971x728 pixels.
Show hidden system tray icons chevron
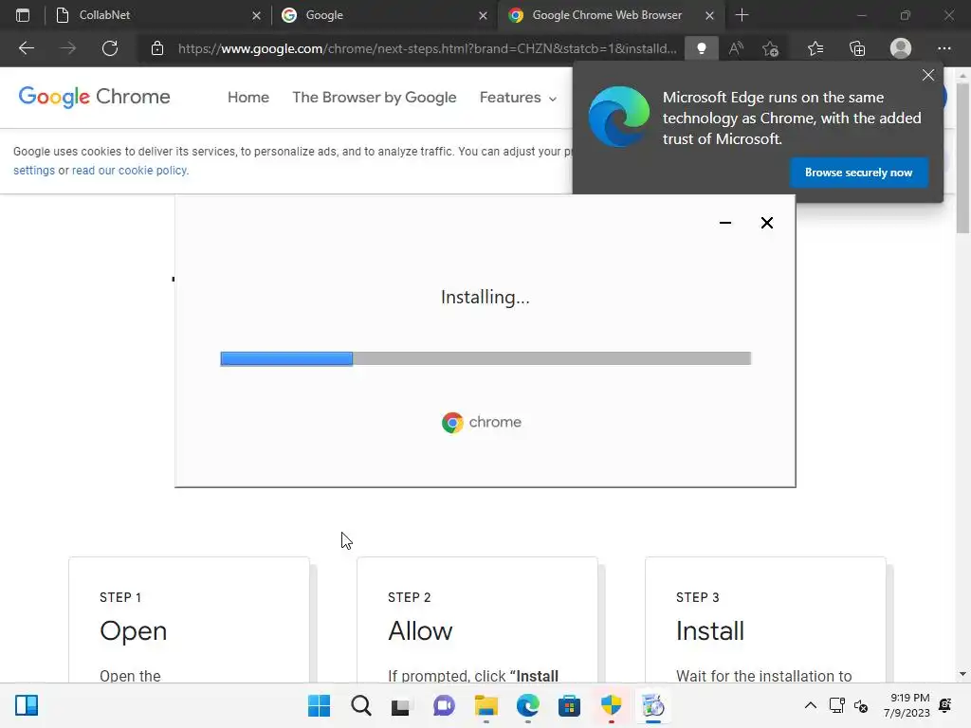coord(810,705)
